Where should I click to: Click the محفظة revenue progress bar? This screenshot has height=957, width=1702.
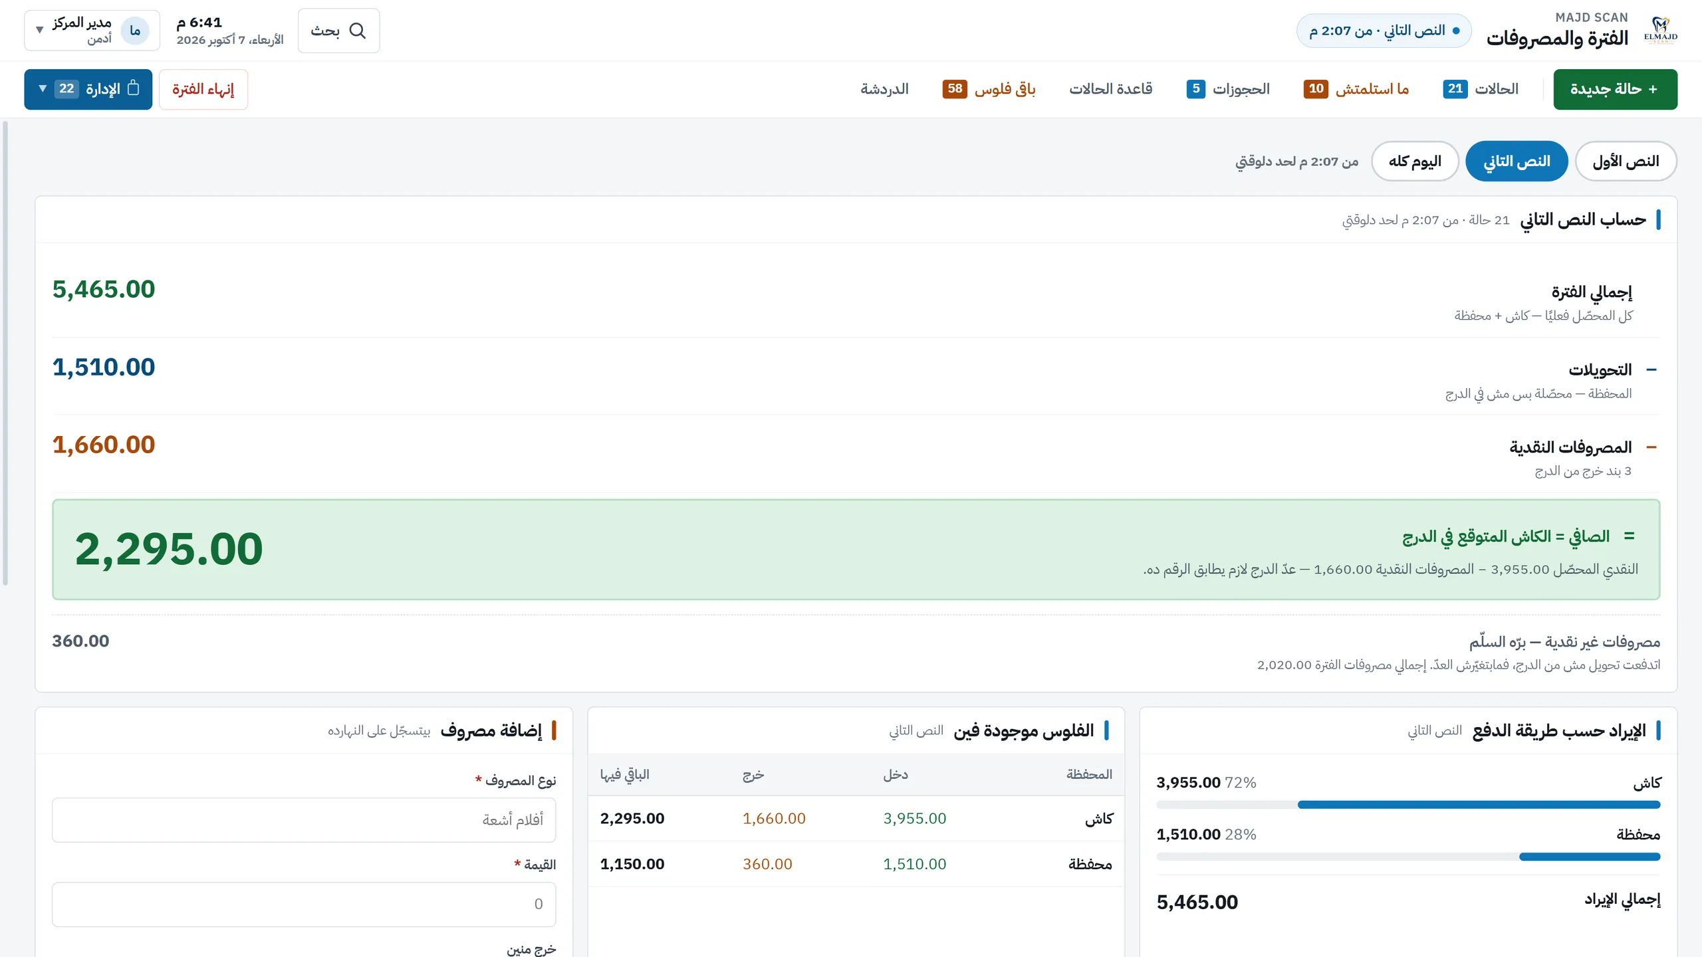click(1408, 857)
